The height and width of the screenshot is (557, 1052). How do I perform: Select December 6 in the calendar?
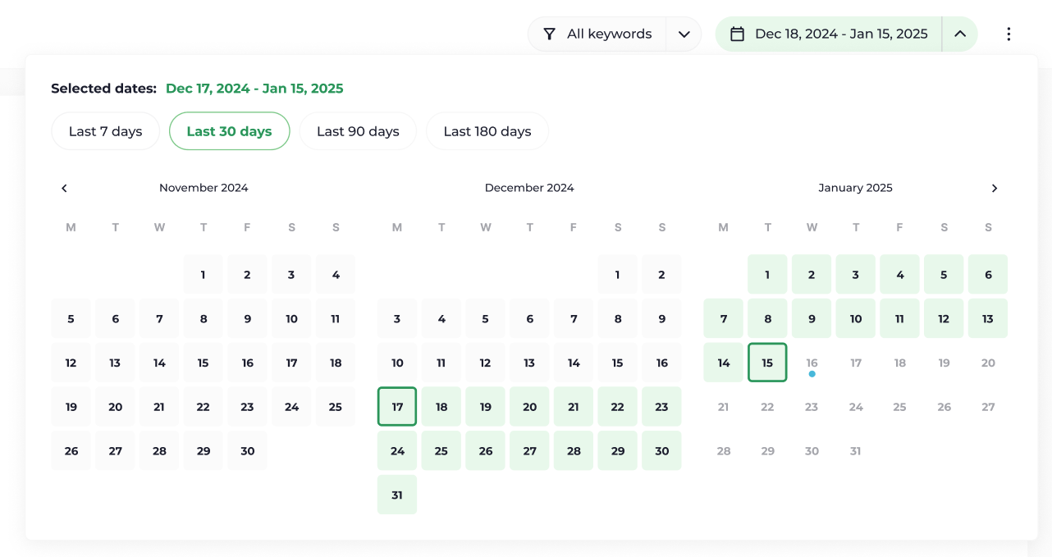[530, 319]
